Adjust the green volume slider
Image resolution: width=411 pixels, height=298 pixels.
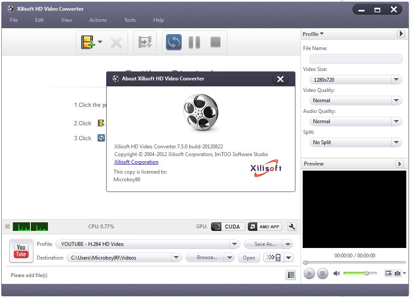360,273
